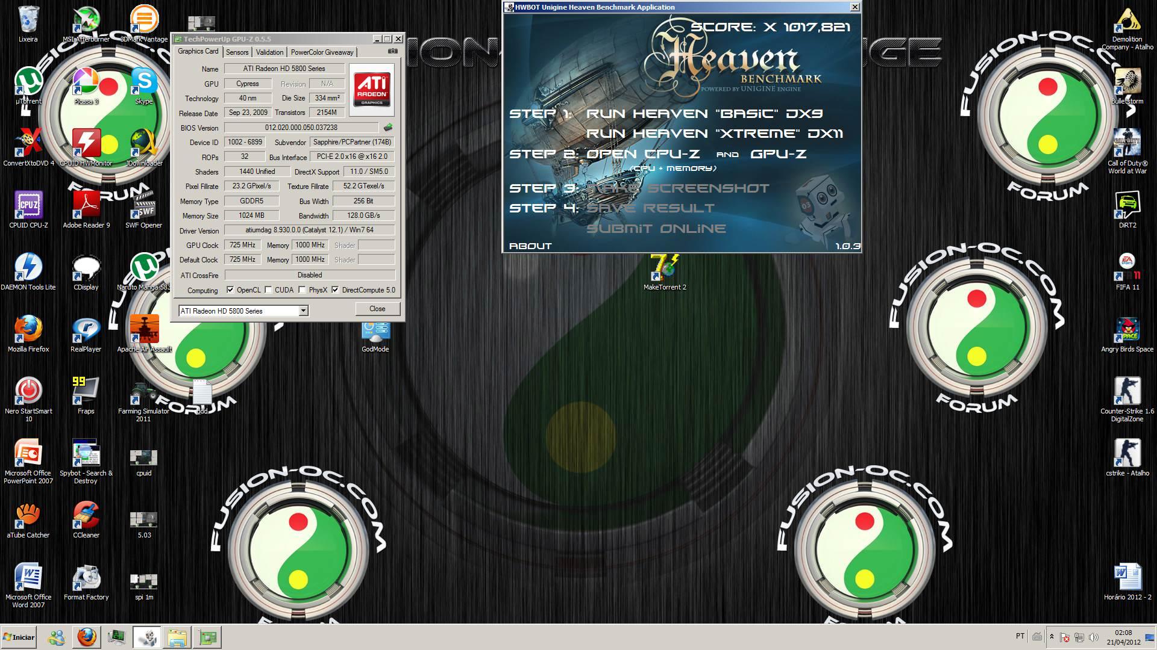Viewport: 1157px width, 650px height.
Task: Expand the ATI Radeon HD 5800 dropdown
Action: [x=304, y=311]
